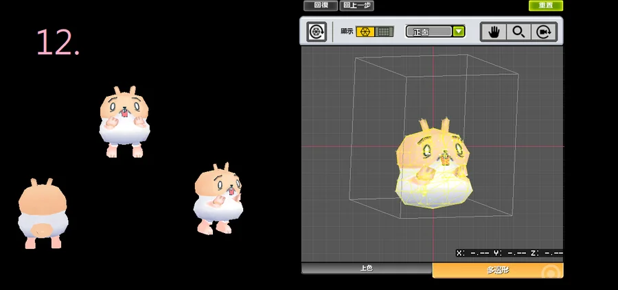
Task: Select the magnifier zoom tool
Action: pyautogui.click(x=518, y=32)
